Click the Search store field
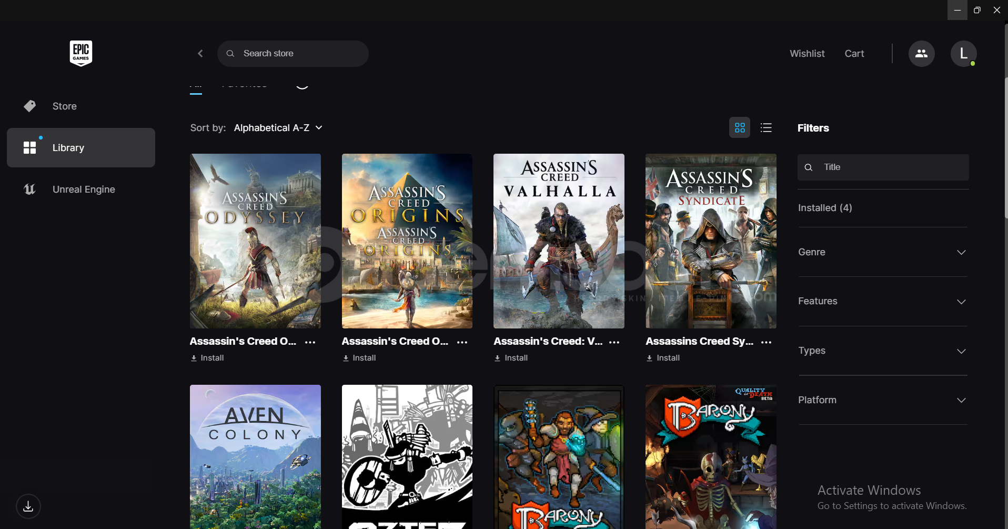Screen dimensions: 1008x529 (x=293, y=54)
